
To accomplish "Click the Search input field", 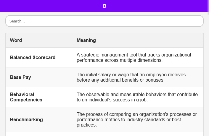I will click(x=104, y=21).
